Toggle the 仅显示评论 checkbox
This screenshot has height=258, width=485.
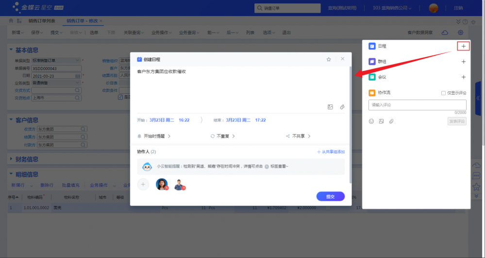coord(443,93)
